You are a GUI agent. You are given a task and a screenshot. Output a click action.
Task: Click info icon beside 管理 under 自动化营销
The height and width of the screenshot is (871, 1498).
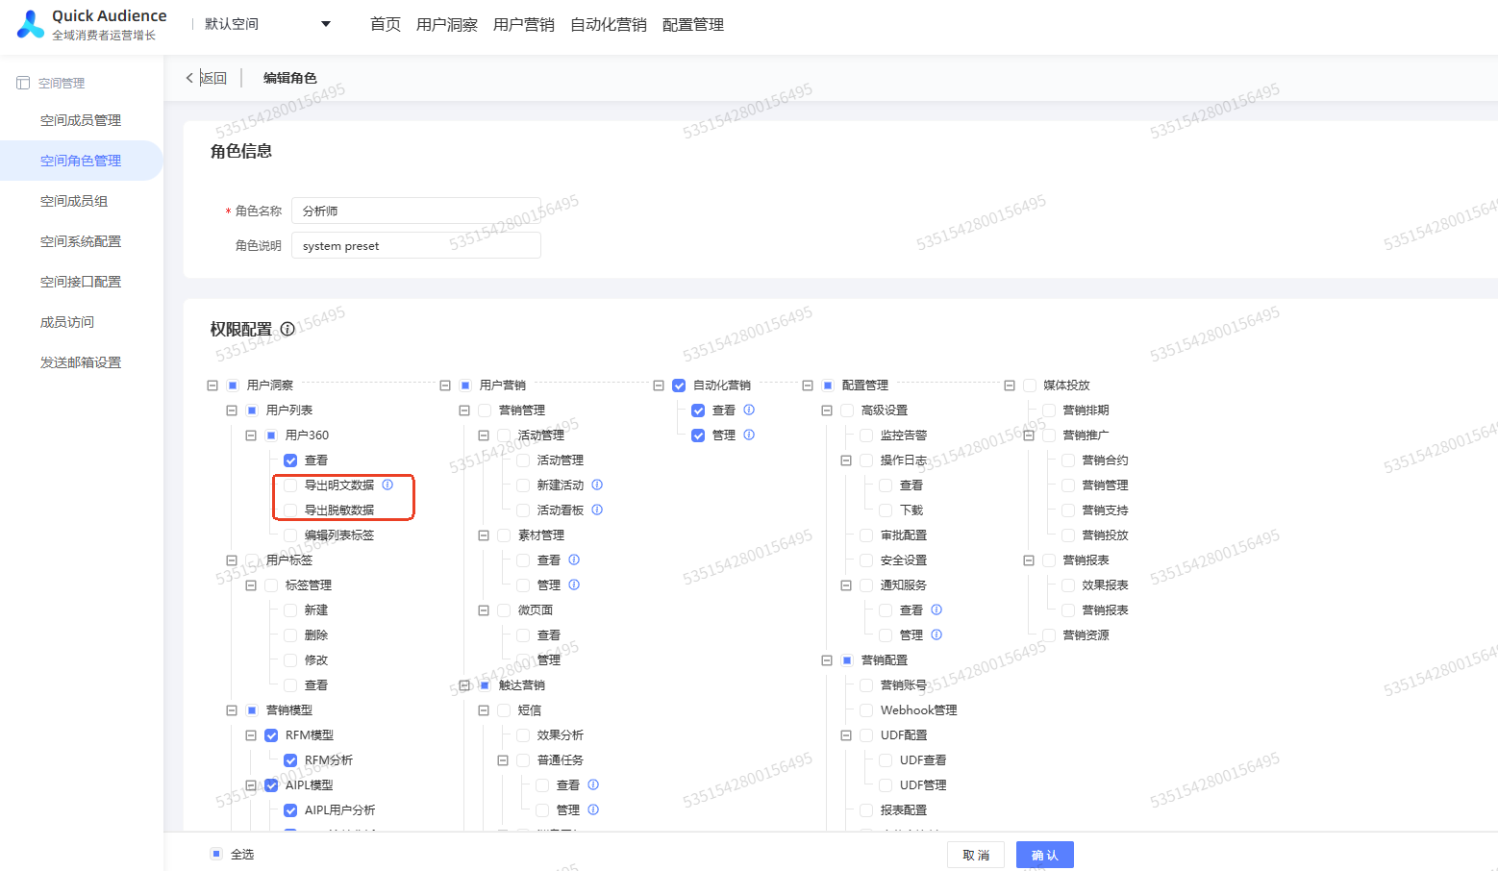[x=749, y=435]
